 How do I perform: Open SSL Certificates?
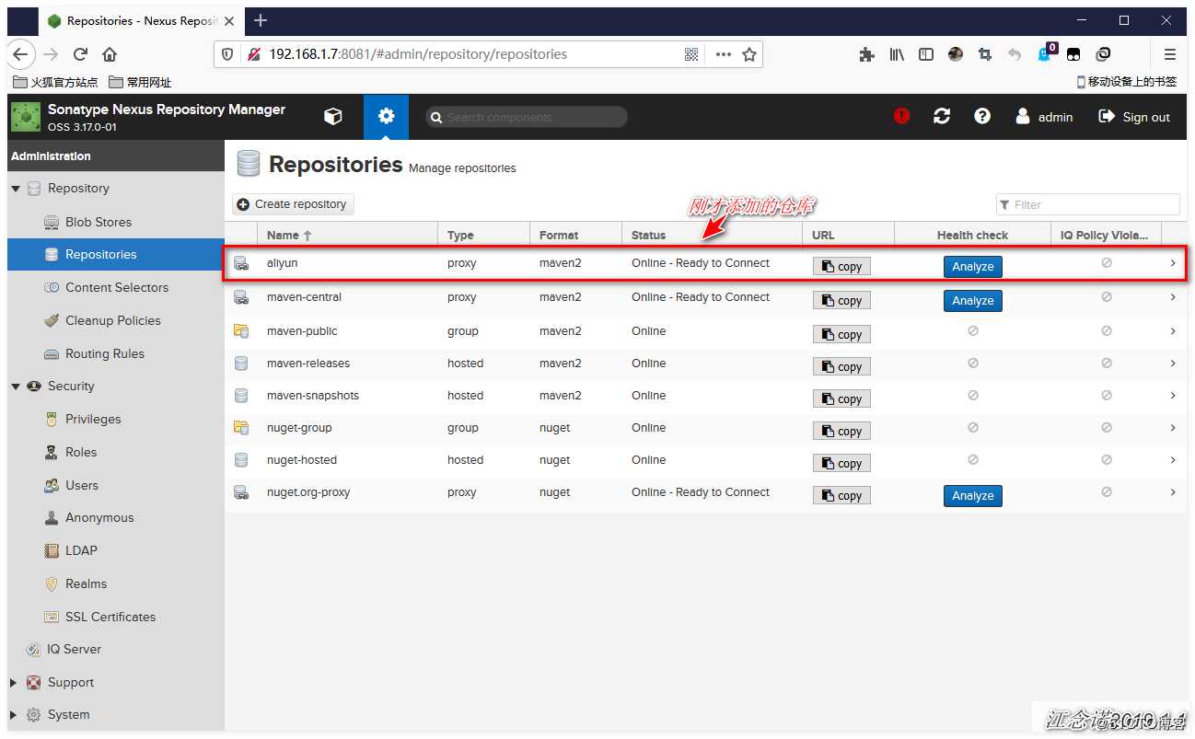[110, 617]
